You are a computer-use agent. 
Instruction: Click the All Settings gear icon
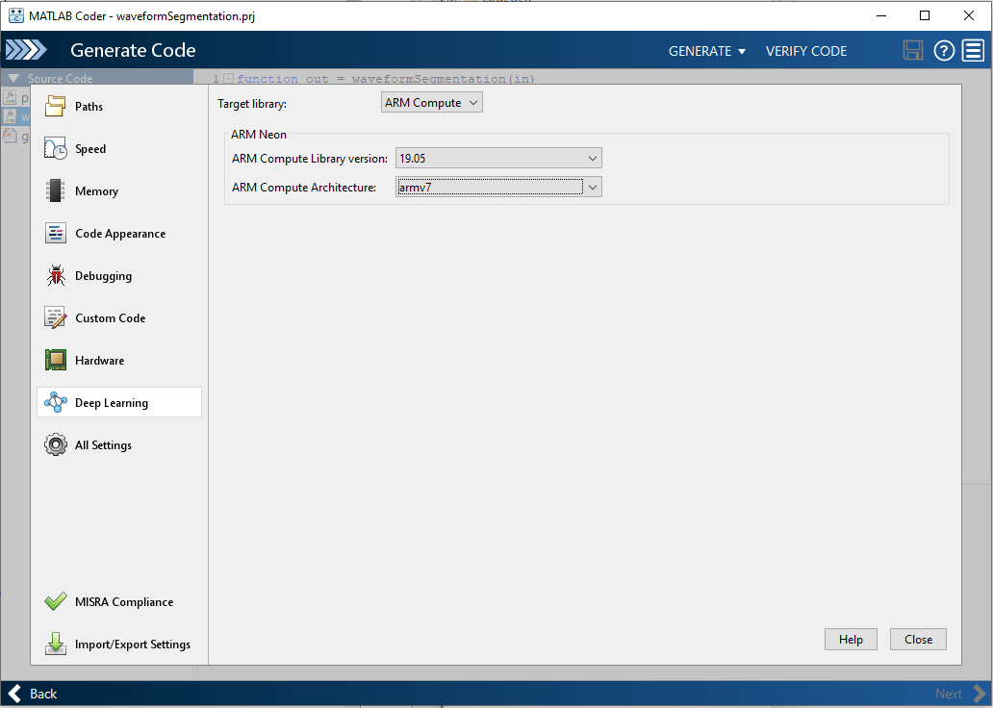[x=56, y=445]
